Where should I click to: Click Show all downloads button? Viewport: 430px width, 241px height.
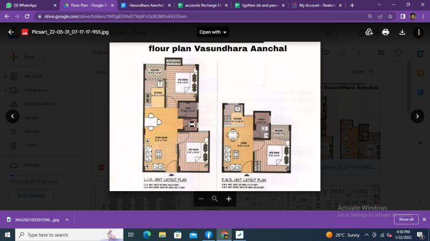pos(406,220)
